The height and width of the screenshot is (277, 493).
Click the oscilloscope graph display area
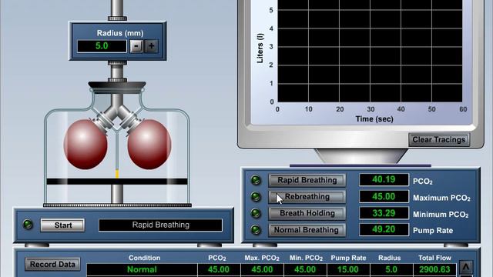[x=370, y=51]
